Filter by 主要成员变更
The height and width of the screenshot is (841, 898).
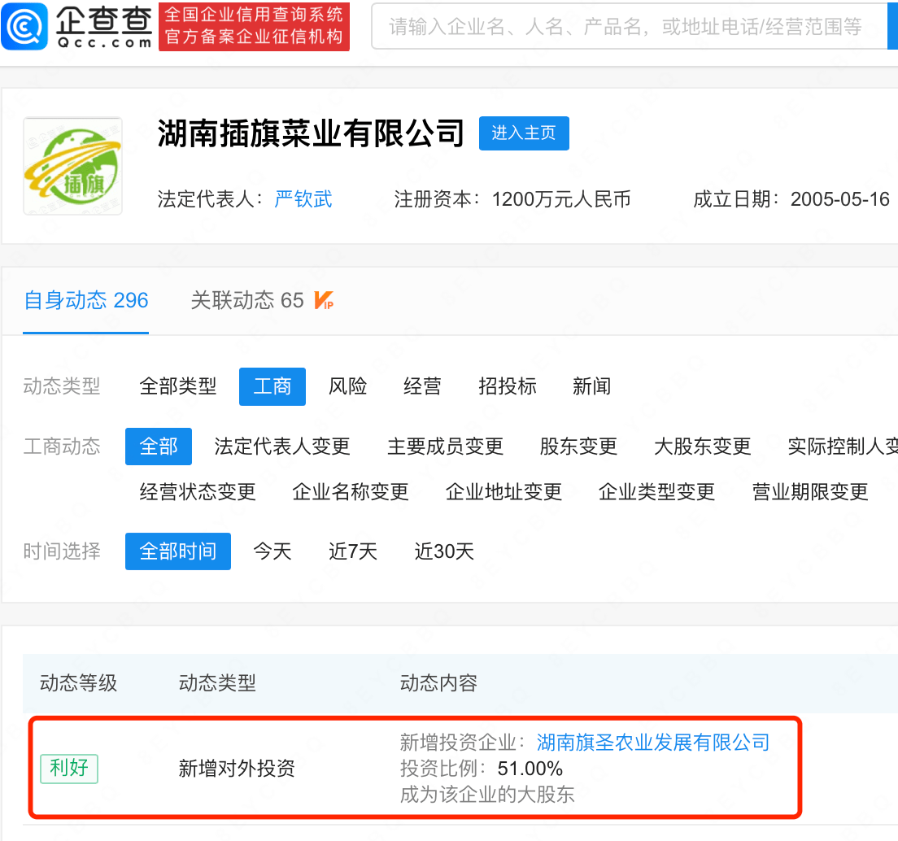coord(446,447)
